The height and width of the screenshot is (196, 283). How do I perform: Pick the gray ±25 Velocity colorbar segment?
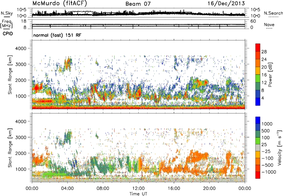258,148
